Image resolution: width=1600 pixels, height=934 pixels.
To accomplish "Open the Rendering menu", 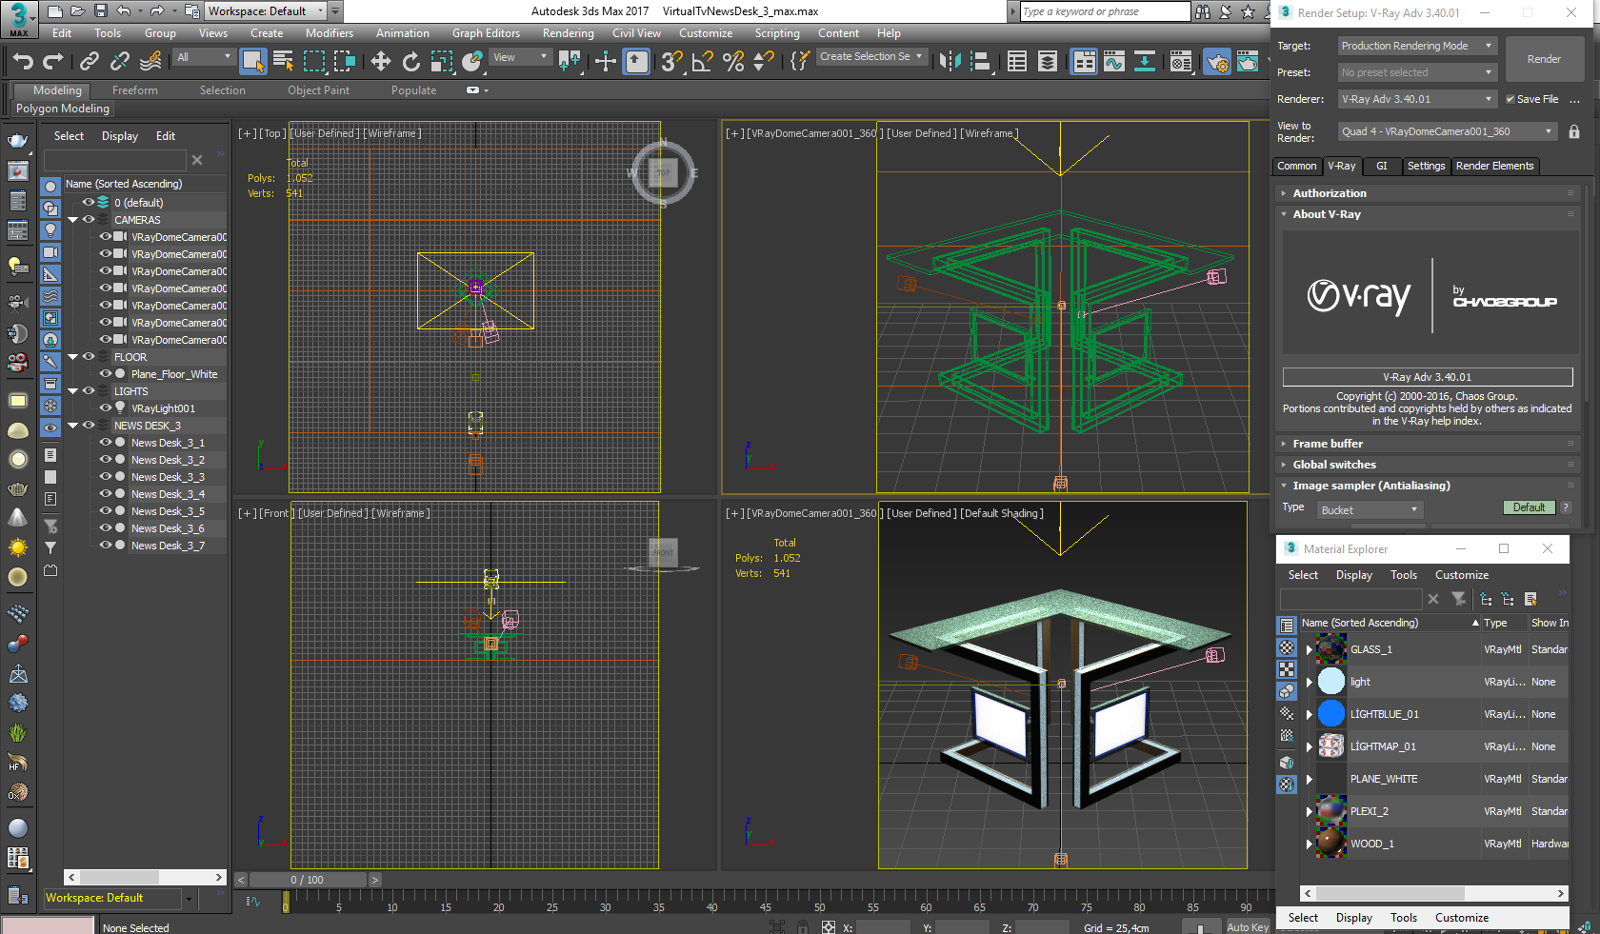I will click(x=568, y=33).
